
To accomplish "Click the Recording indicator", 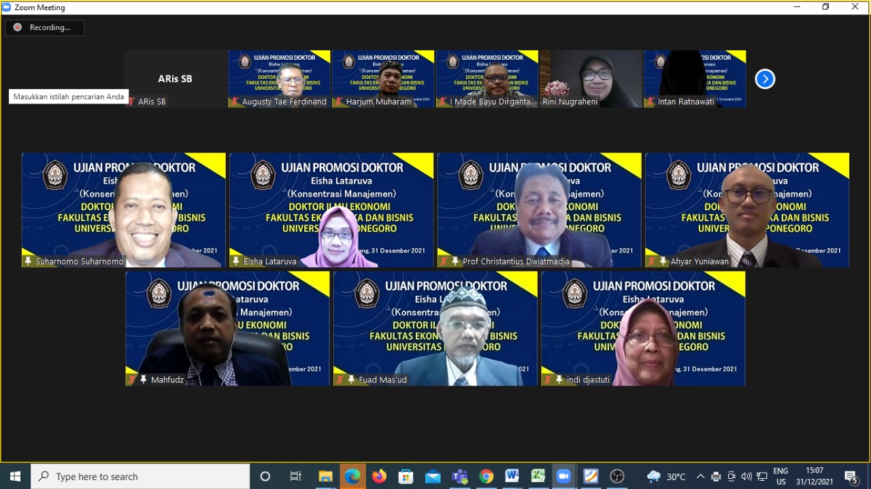I will pos(45,28).
